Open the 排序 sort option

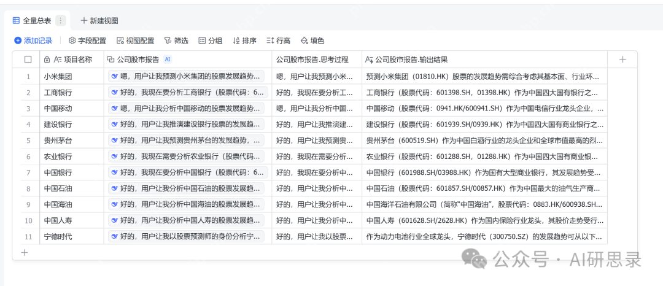coord(244,41)
